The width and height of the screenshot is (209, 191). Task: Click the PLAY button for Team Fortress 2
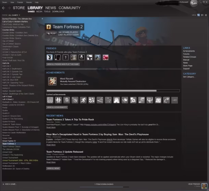[x=52, y=34]
